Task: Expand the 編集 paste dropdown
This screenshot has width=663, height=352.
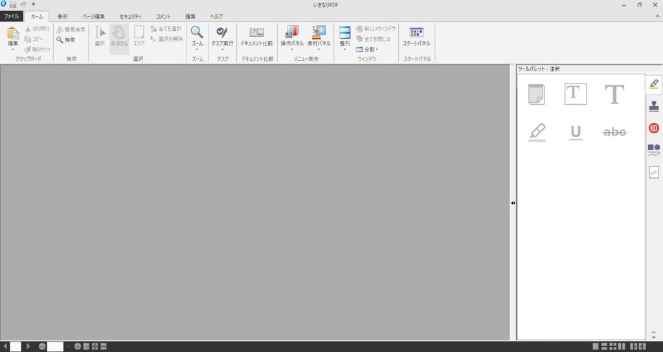Action: point(13,49)
